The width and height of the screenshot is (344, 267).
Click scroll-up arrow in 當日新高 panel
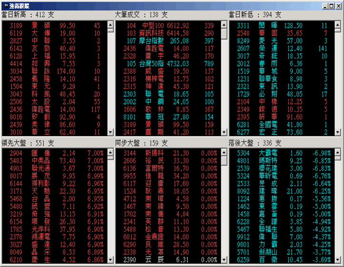tap(110, 24)
